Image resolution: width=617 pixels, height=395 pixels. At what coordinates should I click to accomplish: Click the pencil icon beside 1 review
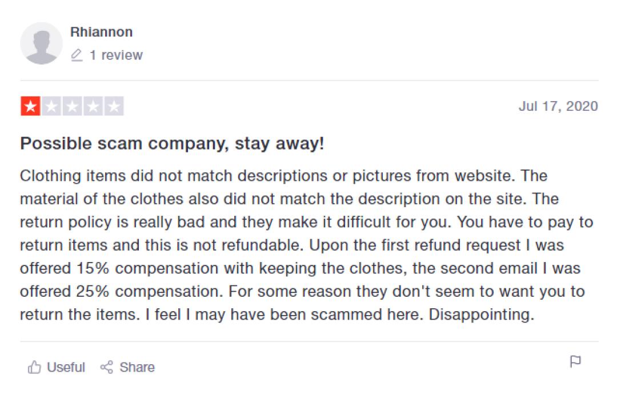[77, 55]
